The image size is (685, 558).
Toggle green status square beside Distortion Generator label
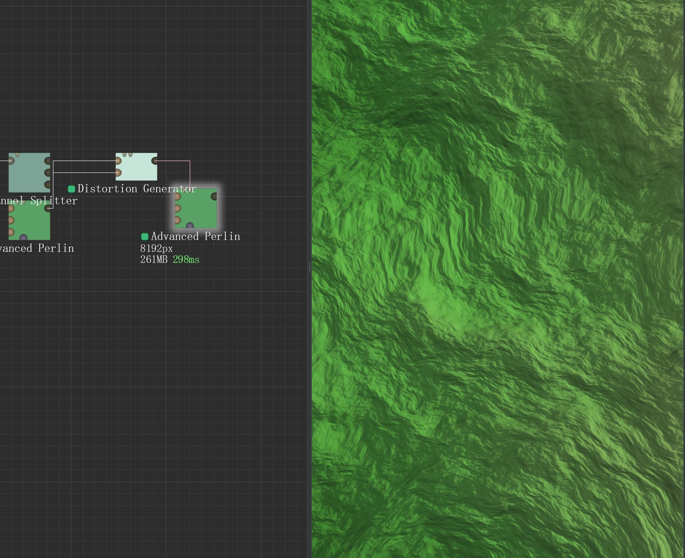[71, 189]
